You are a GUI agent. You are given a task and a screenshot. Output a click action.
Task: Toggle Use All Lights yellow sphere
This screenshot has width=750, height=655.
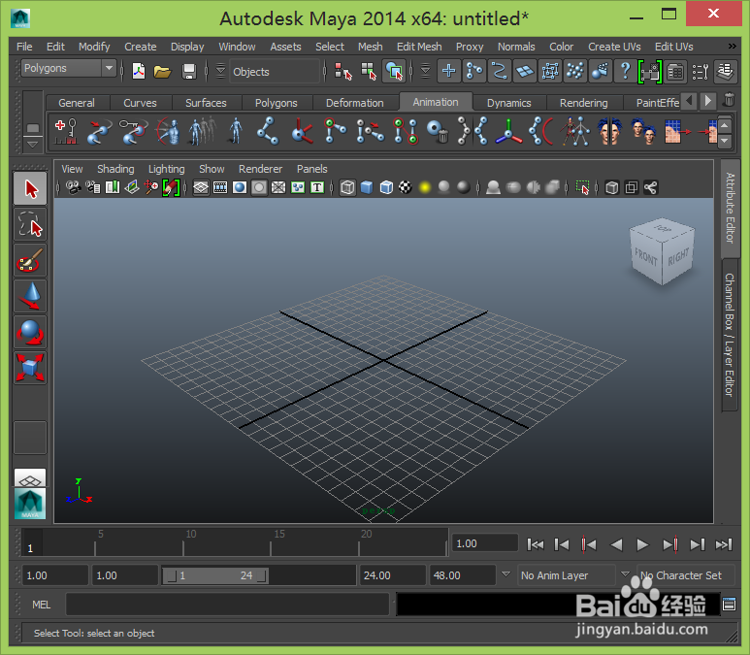tap(425, 187)
